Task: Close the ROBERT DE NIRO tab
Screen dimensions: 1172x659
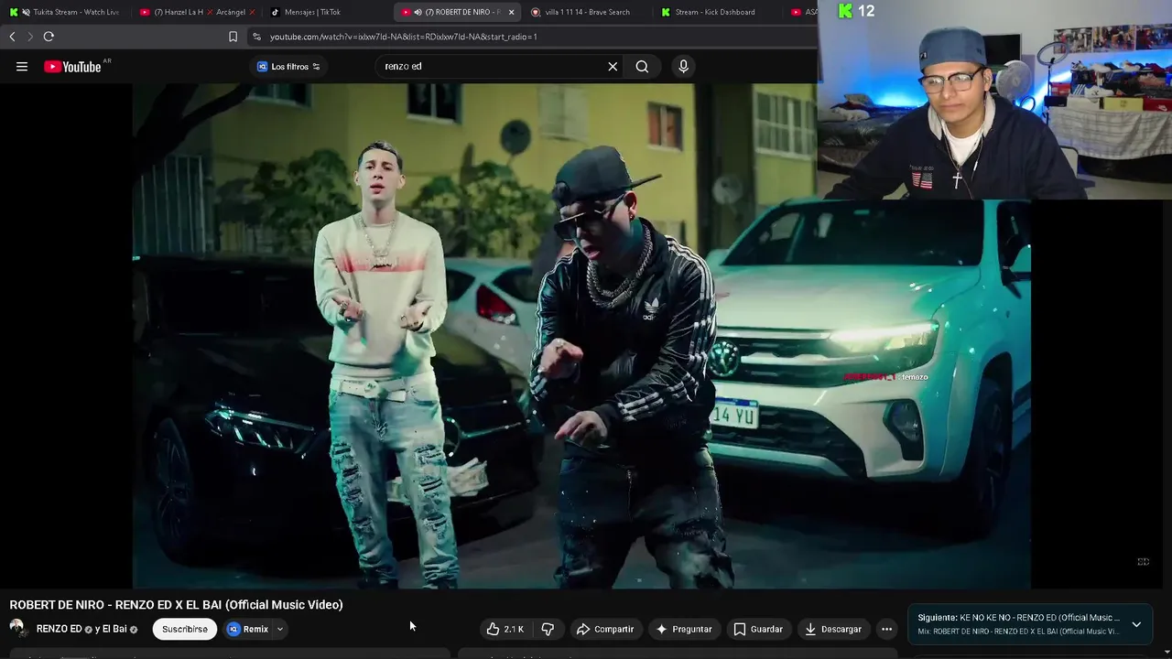Action: pos(511,12)
